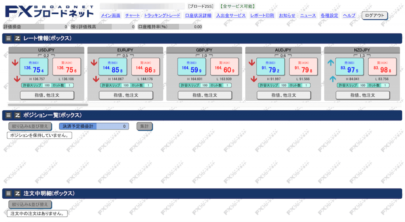Click the USDJPY pair header
Viewport: 405px width, 222px height.
click(x=46, y=50)
